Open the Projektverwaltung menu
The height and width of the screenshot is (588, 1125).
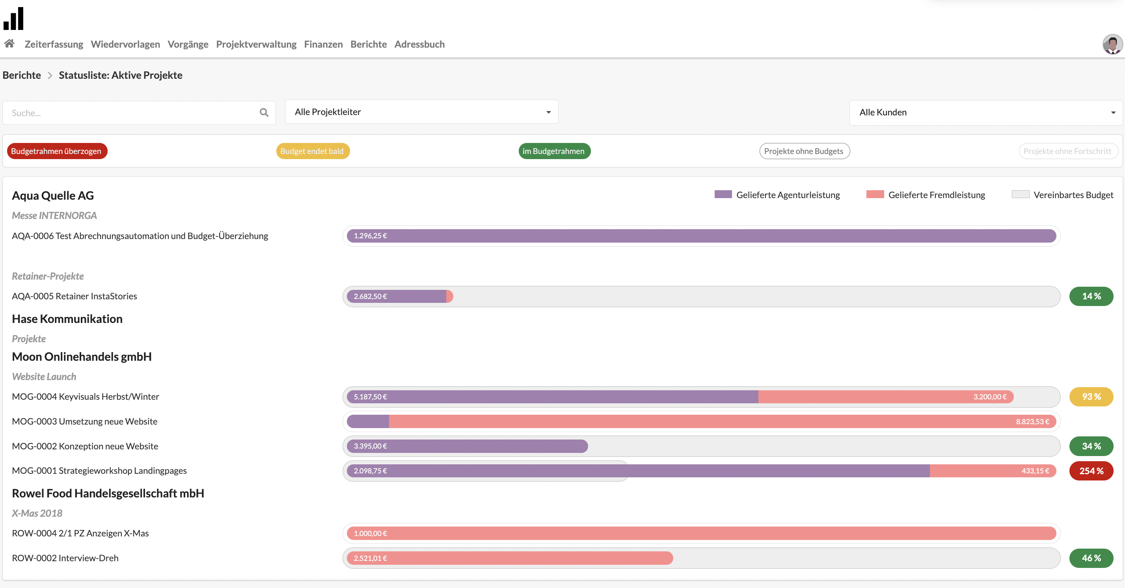click(256, 44)
